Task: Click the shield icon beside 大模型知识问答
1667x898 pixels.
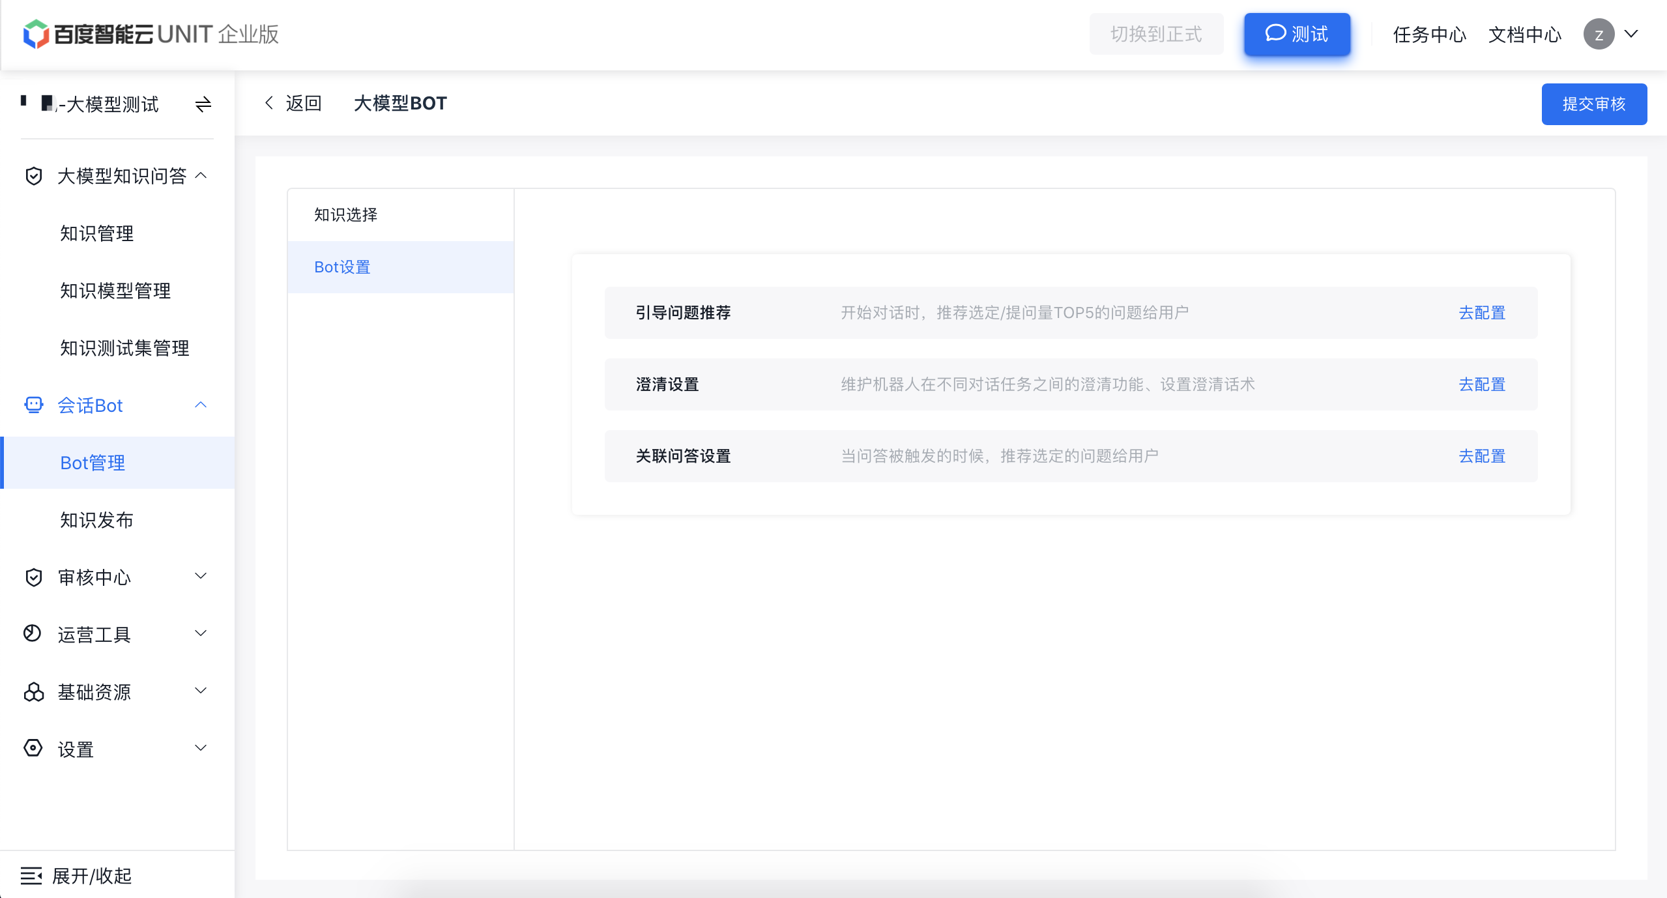Action: point(33,176)
